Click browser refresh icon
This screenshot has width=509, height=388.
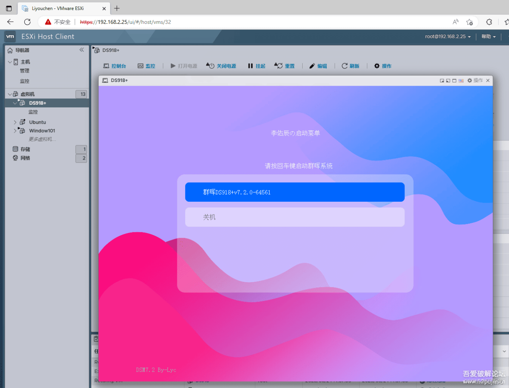27,22
